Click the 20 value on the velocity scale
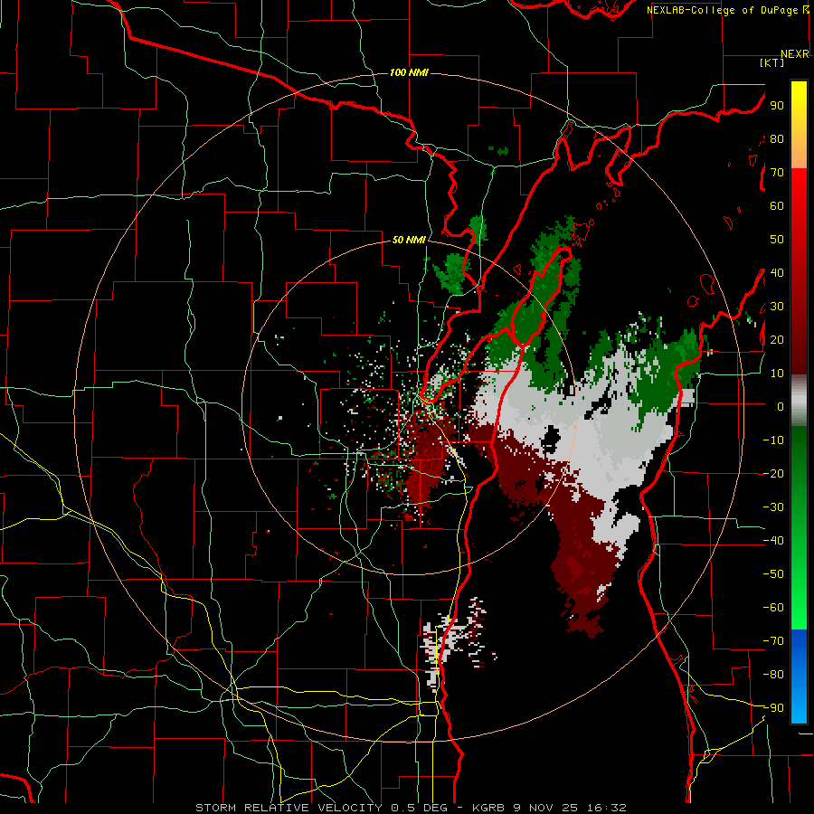 (x=777, y=340)
